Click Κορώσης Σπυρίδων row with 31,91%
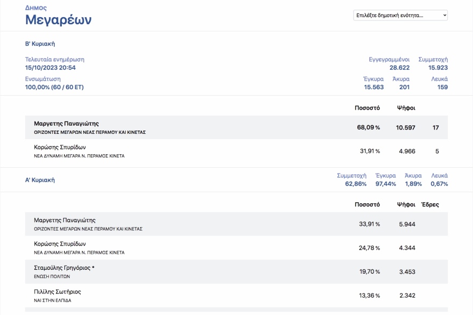This screenshot has height=315, width=473. click(236, 151)
